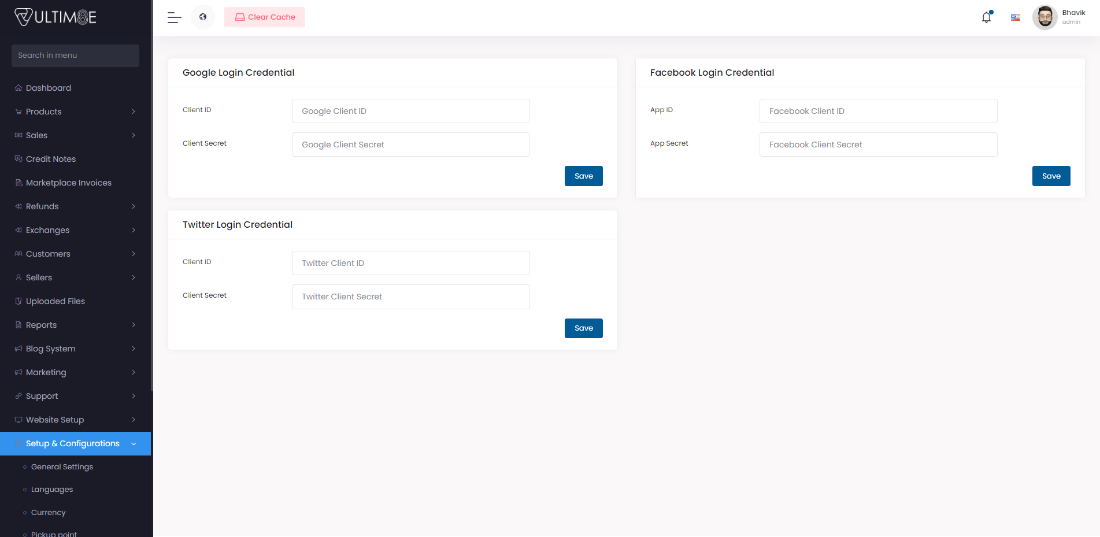
Task: Expand the Products menu chevron
Action: 134,111
